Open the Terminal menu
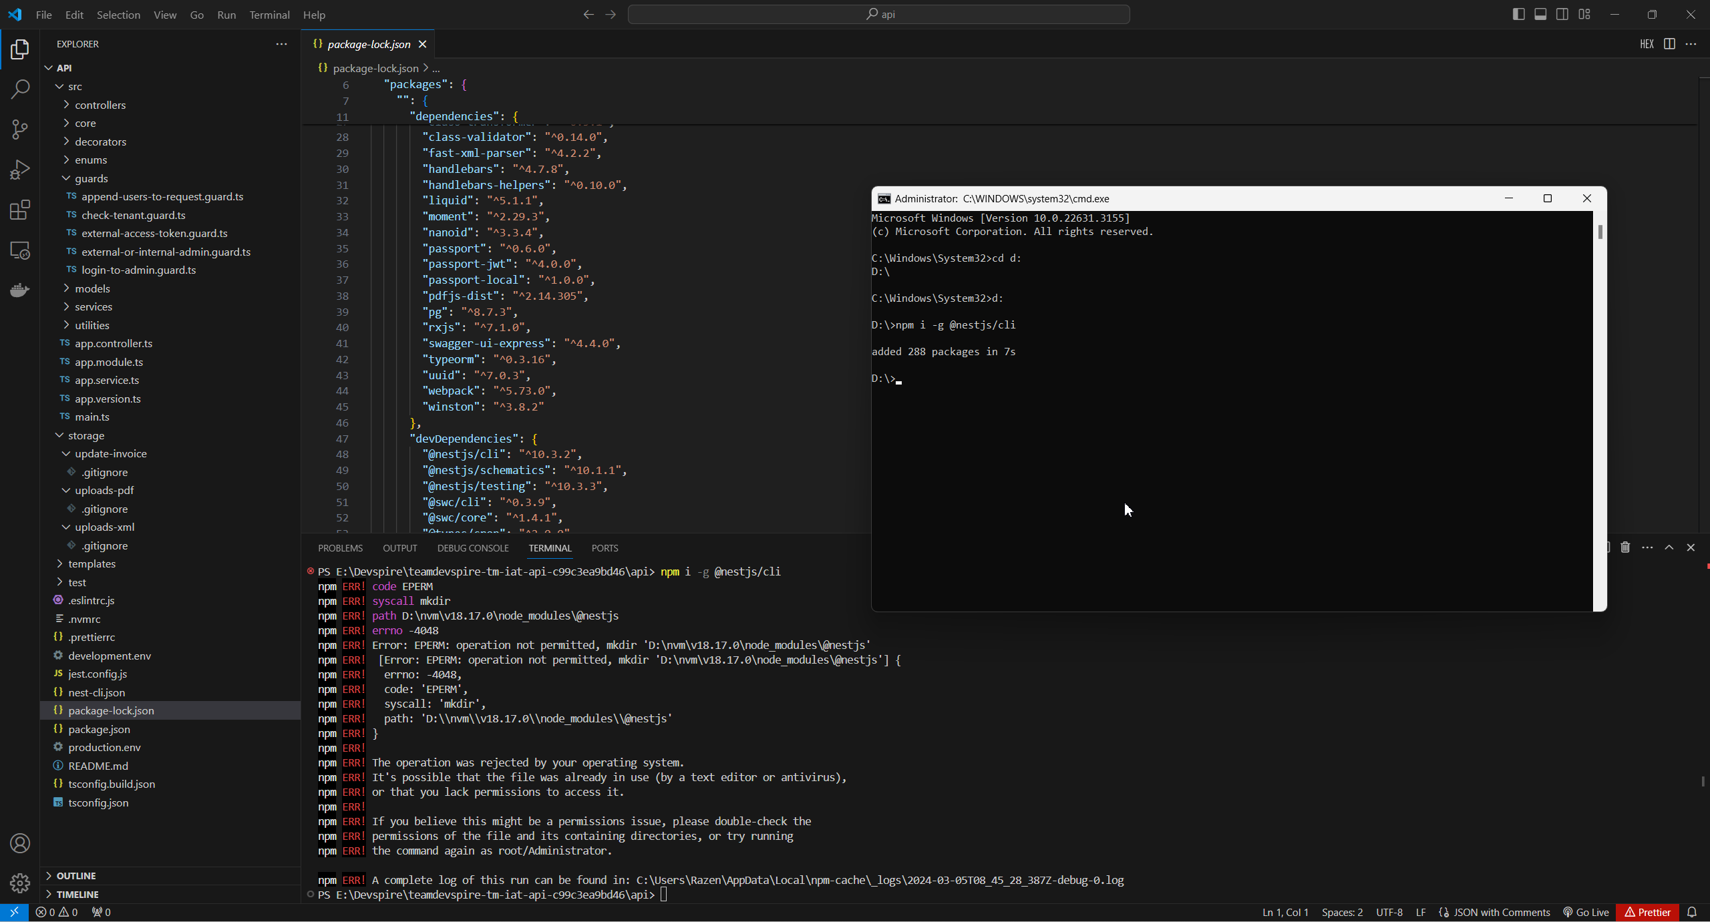 point(269,15)
